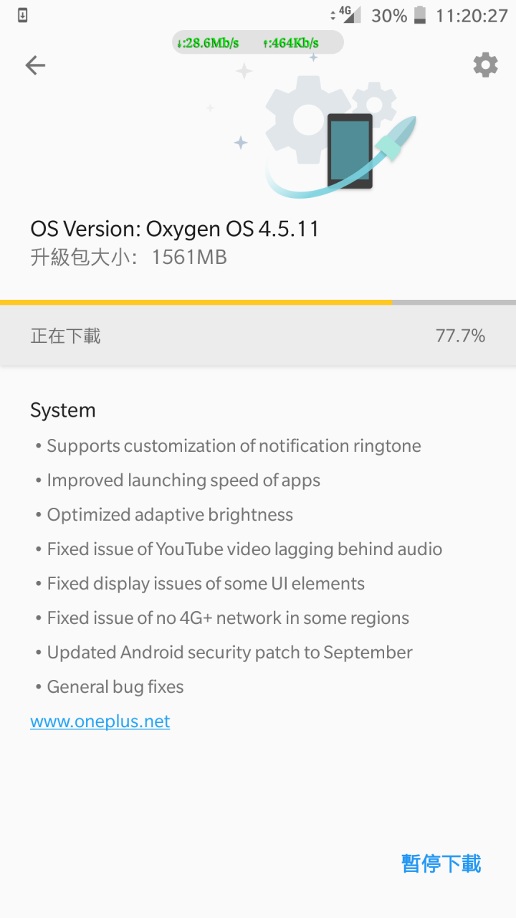This screenshot has width=516, height=918.
Task: Click the 暫停下載 pause download button
Action: pyautogui.click(x=441, y=863)
